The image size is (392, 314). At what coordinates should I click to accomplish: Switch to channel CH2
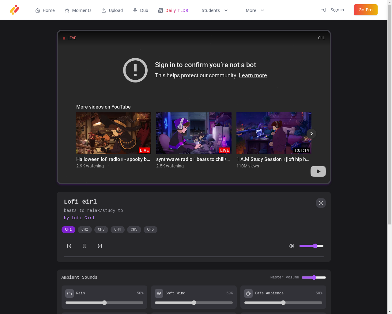pyautogui.click(x=85, y=230)
